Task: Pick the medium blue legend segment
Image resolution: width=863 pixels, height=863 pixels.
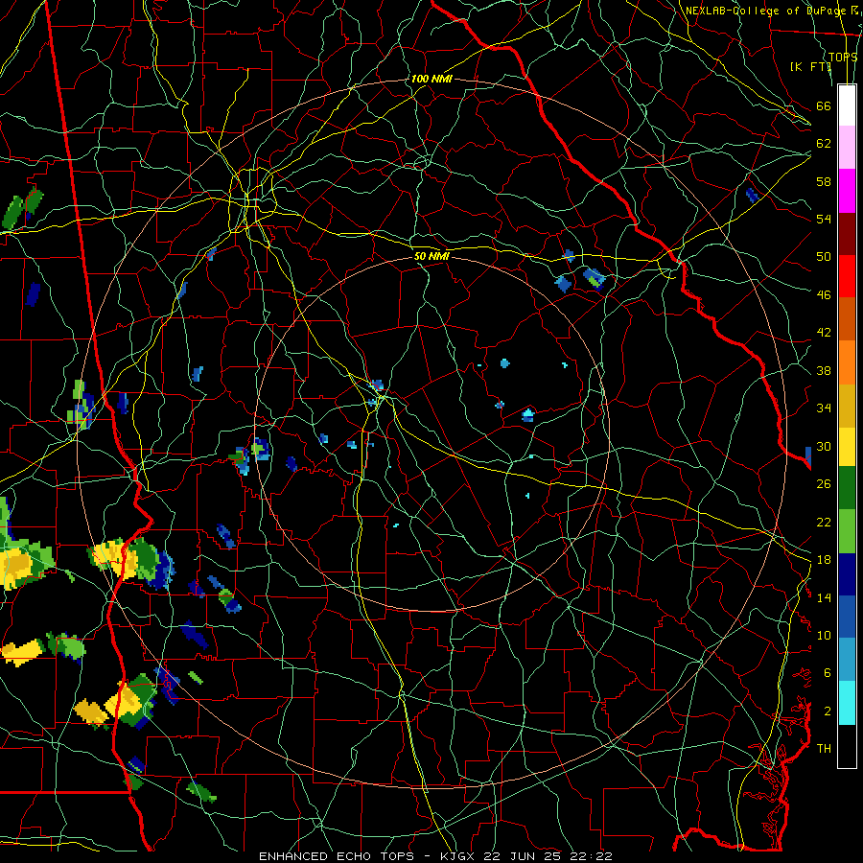Action: pyautogui.click(x=847, y=617)
